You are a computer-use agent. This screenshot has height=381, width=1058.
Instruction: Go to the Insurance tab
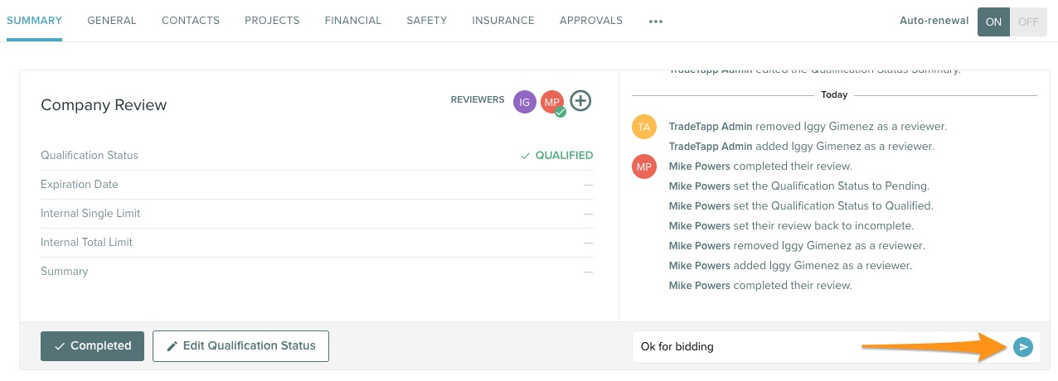(503, 21)
